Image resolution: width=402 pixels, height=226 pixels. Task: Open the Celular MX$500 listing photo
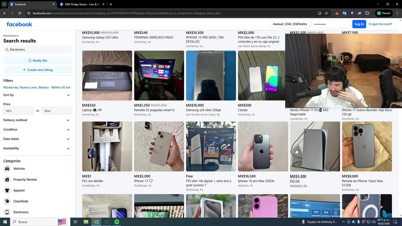tap(261, 76)
